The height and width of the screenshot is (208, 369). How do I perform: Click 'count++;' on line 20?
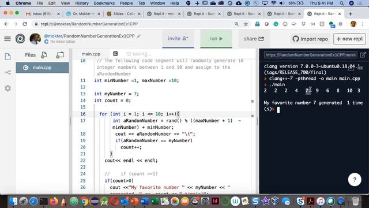pyautogui.click(x=131, y=147)
